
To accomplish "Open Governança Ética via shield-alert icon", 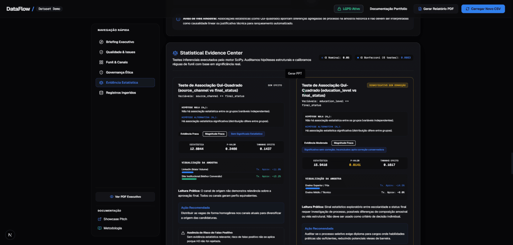I will point(101,72).
